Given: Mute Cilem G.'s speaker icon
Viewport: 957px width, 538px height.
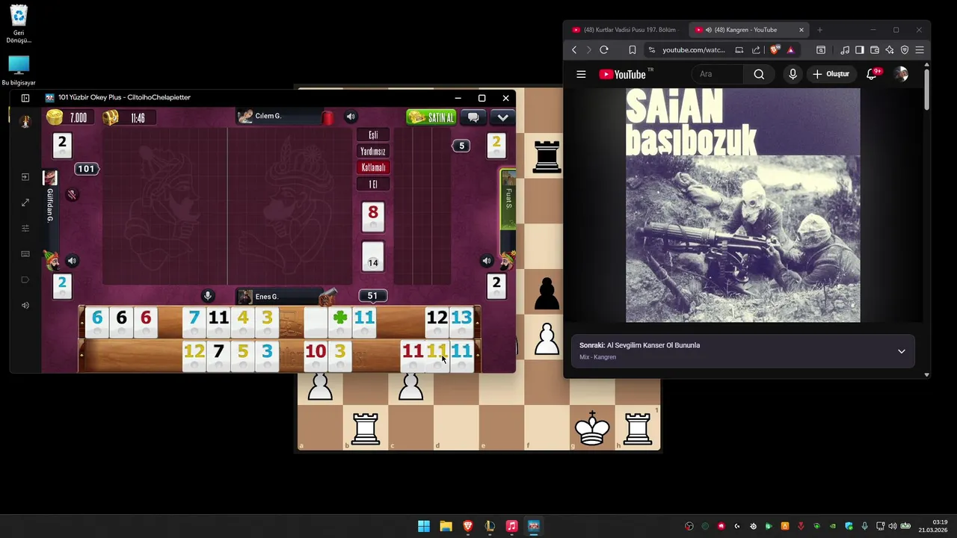Looking at the screenshot, I should tap(351, 117).
